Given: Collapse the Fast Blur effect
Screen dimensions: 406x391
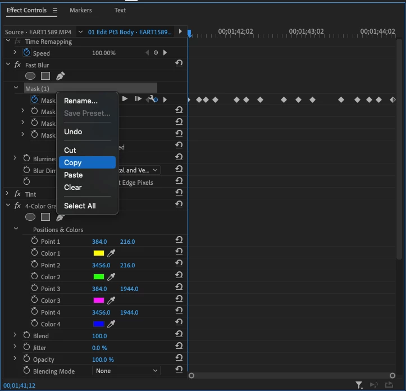Looking at the screenshot, I should (x=8, y=64).
